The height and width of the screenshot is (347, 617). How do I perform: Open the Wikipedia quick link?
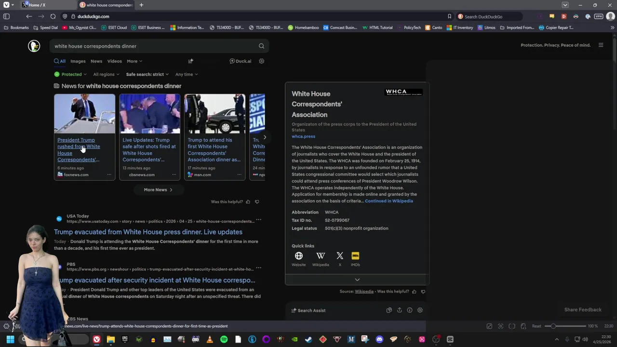click(x=321, y=259)
